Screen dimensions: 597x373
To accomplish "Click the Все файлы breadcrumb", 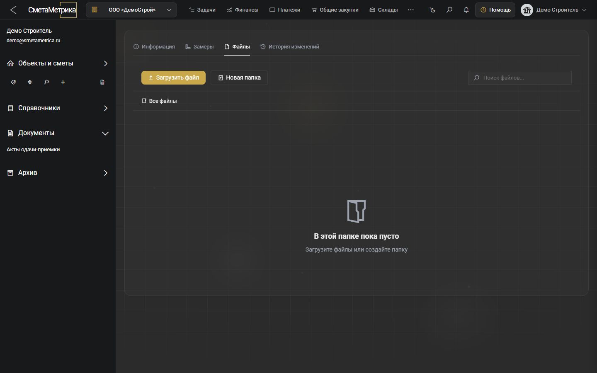I will [159, 101].
